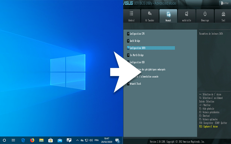The image size is (231, 144).
Task: Click UEFI BIOS Utility - Advanced Mode title
Action: (155, 3)
